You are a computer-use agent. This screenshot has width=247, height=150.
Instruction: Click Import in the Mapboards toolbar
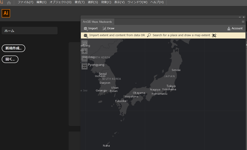pos(91,28)
